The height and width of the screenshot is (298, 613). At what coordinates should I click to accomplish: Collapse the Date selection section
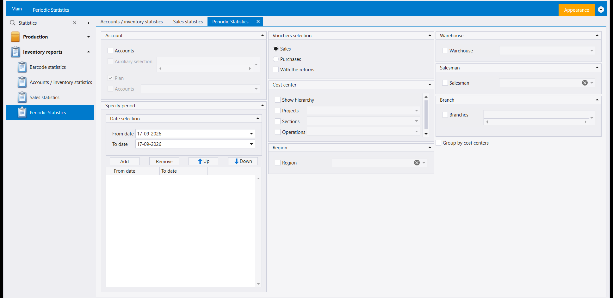[257, 118]
